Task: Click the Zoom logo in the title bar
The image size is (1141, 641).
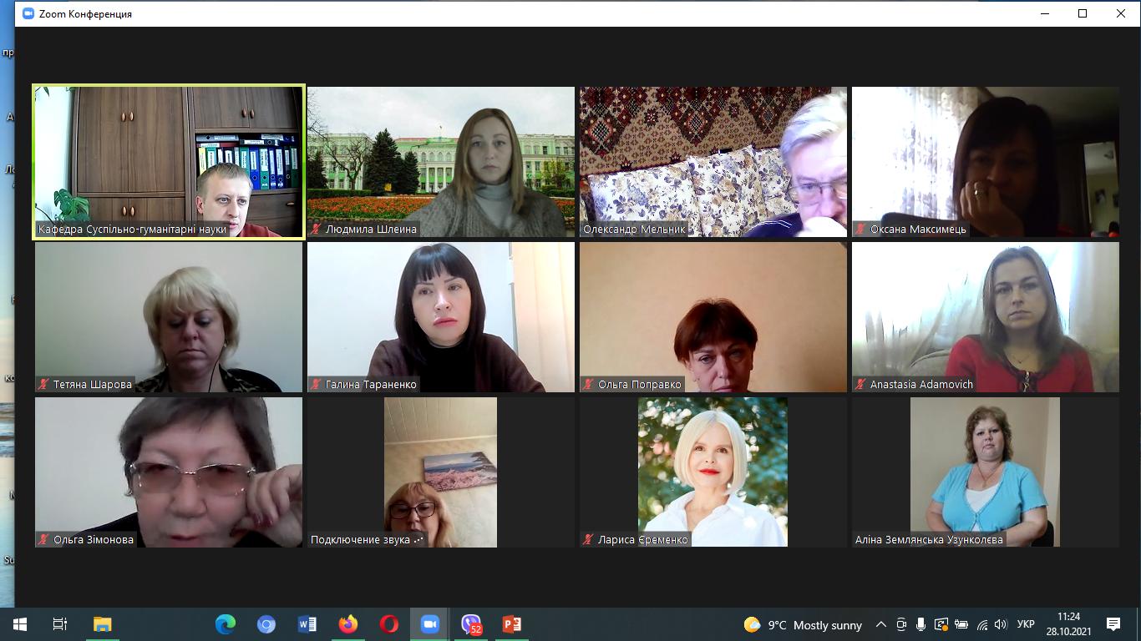Action: 28,13
